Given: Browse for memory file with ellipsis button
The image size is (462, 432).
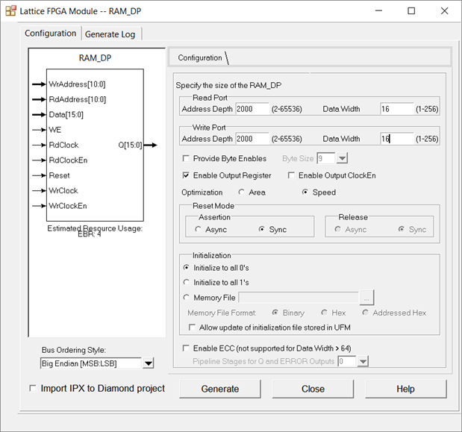Looking at the screenshot, I should 366,298.
